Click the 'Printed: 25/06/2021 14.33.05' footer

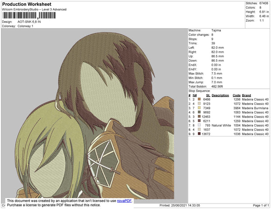tap(180, 205)
